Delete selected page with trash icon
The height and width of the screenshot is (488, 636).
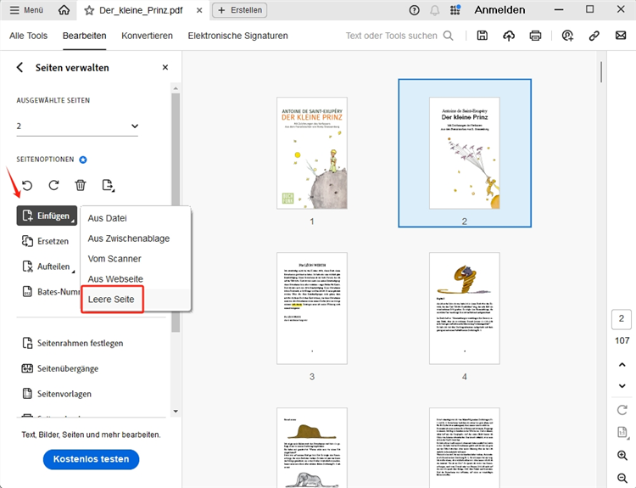tap(81, 185)
